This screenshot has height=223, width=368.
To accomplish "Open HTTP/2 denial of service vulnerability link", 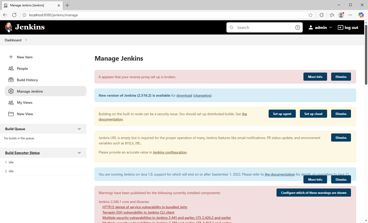I will (x=145, y=207).
